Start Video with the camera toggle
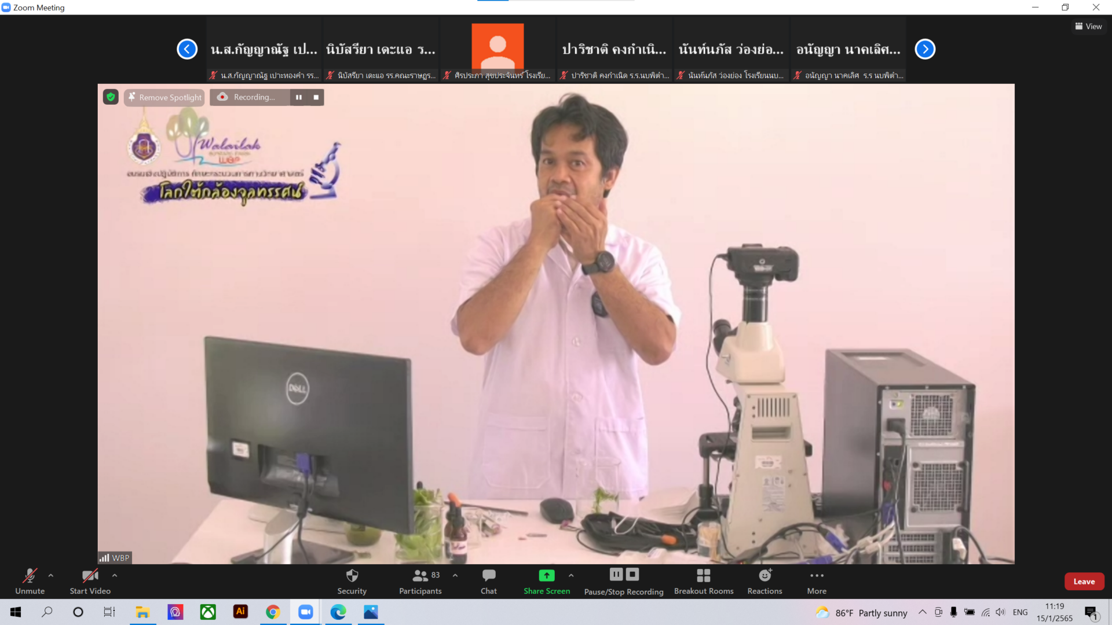 [90, 581]
